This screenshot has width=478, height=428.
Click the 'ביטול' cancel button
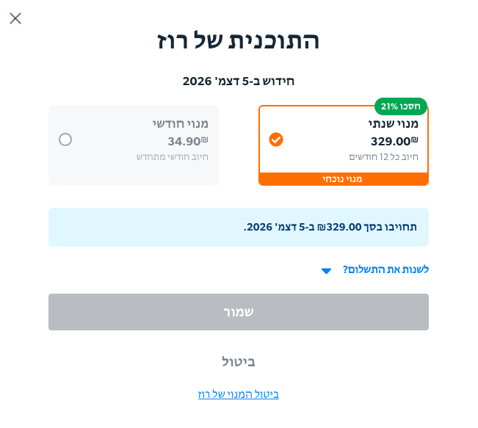[x=239, y=361]
